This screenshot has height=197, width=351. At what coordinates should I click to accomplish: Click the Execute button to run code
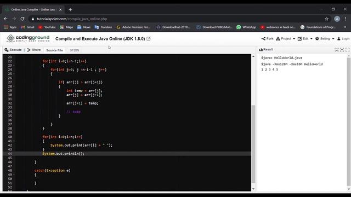13,50
